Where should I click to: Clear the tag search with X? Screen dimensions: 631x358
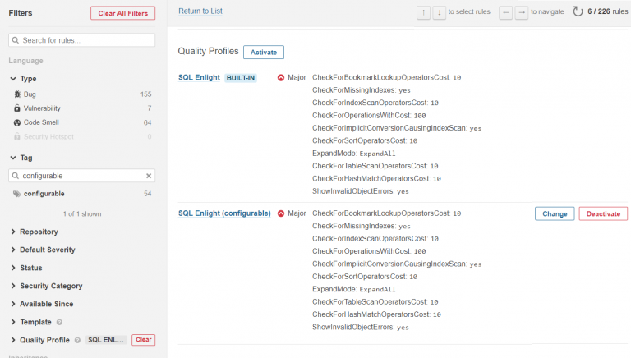[x=149, y=176]
